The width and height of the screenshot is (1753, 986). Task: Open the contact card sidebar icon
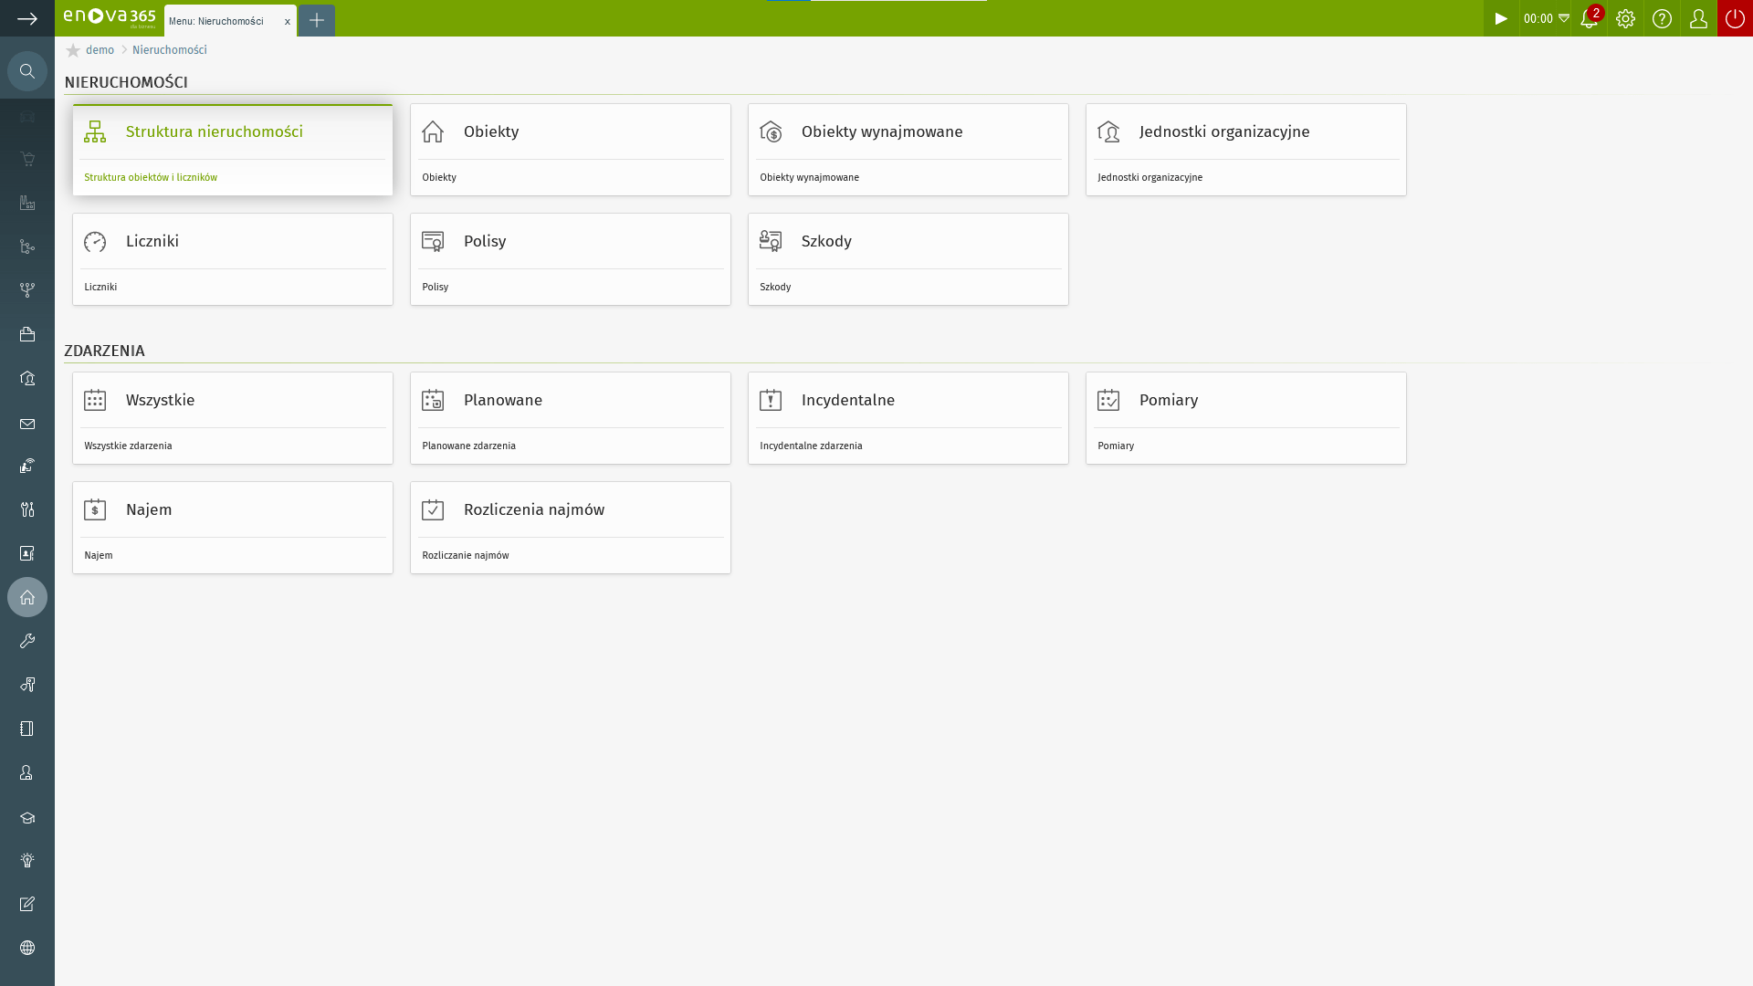pyautogui.click(x=27, y=553)
